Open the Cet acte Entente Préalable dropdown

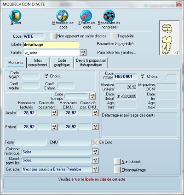[x=95, y=169]
